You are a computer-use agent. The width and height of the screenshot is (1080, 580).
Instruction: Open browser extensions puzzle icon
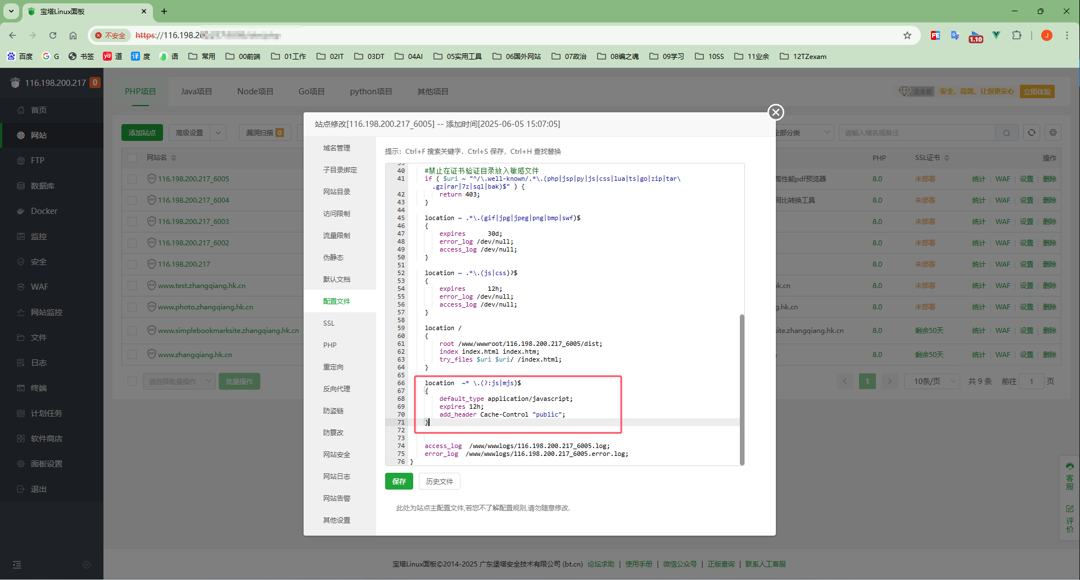coord(1016,35)
